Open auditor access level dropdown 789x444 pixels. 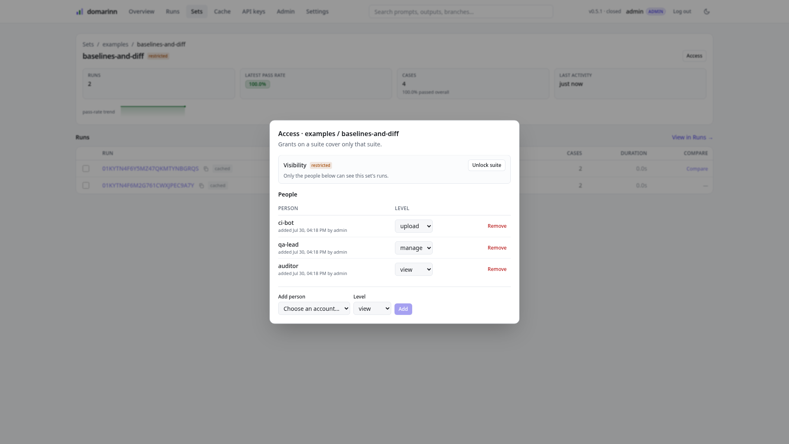(413, 269)
